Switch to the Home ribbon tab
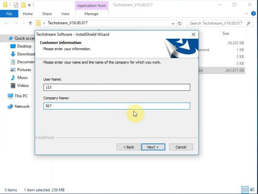Screen dimensions: 258x194 coord(28,14)
